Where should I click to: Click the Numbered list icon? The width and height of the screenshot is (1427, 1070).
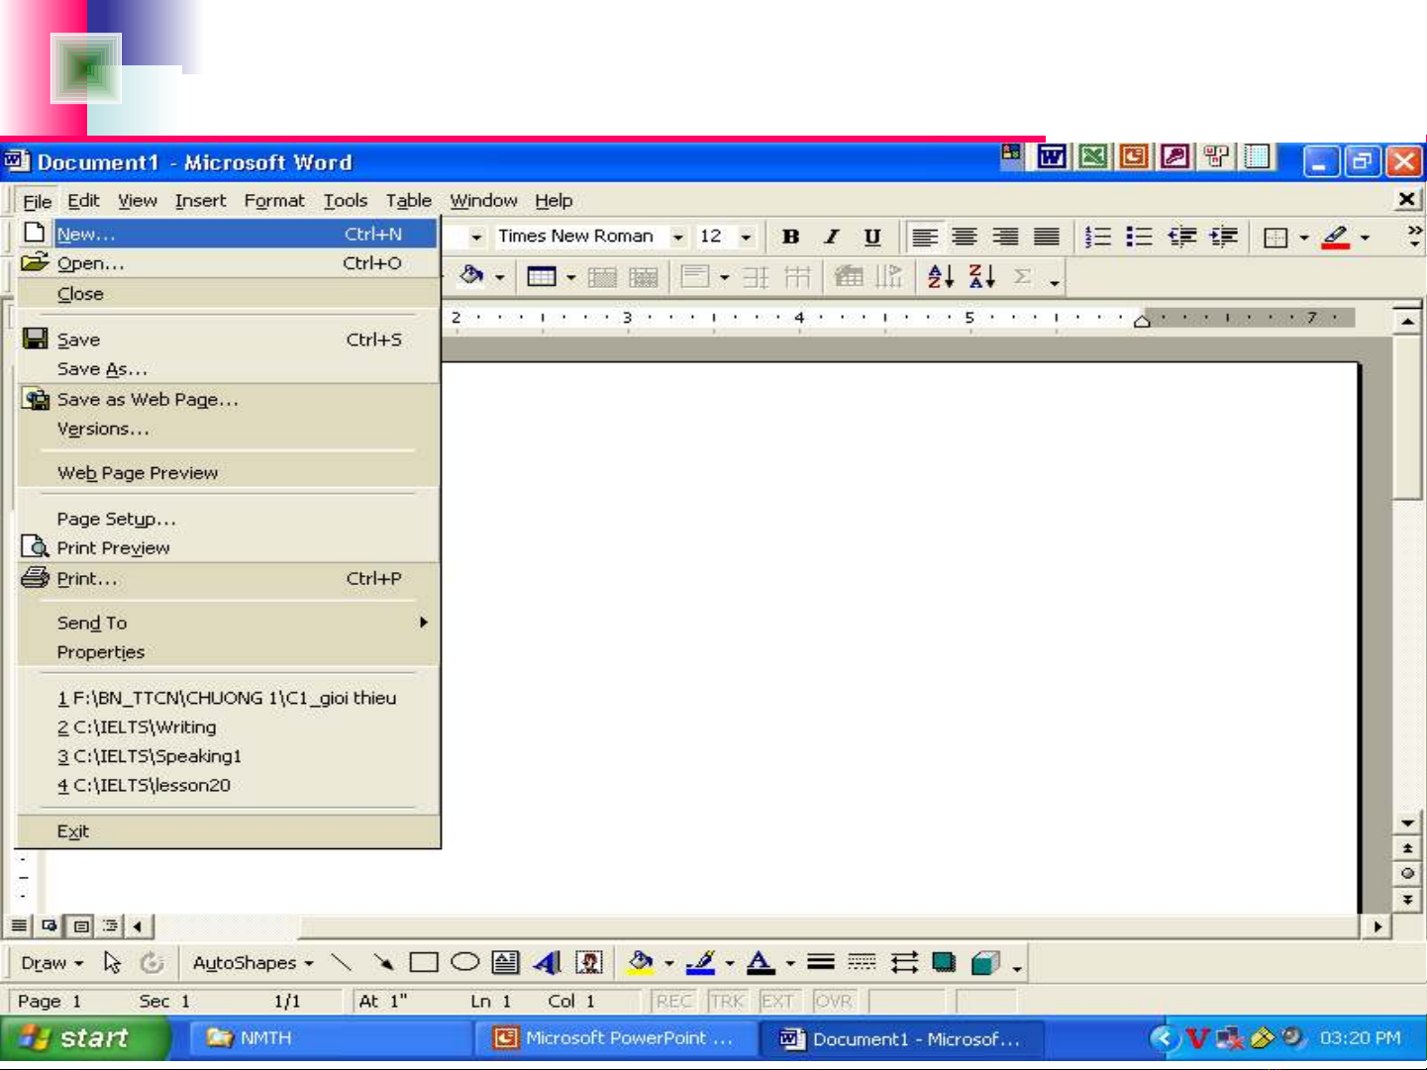tap(1097, 237)
